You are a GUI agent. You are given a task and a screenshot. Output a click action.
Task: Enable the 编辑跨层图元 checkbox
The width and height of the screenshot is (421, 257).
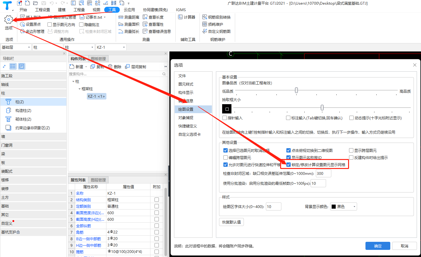pyautogui.click(x=226, y=157)
